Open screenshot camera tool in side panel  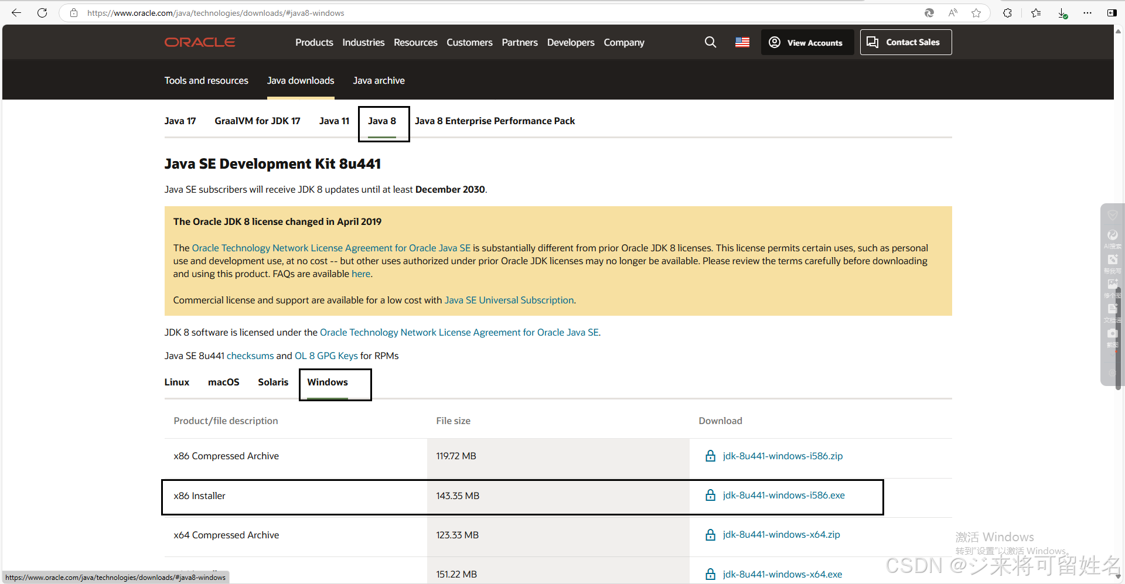point(1112,337)
